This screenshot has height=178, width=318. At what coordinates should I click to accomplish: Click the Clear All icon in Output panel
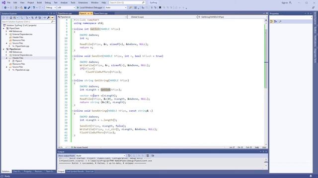point(148,156)
